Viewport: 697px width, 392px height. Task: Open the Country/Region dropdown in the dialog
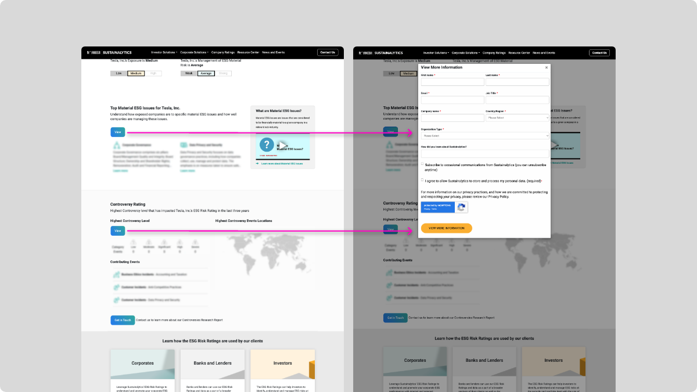[x=518, y=117]
